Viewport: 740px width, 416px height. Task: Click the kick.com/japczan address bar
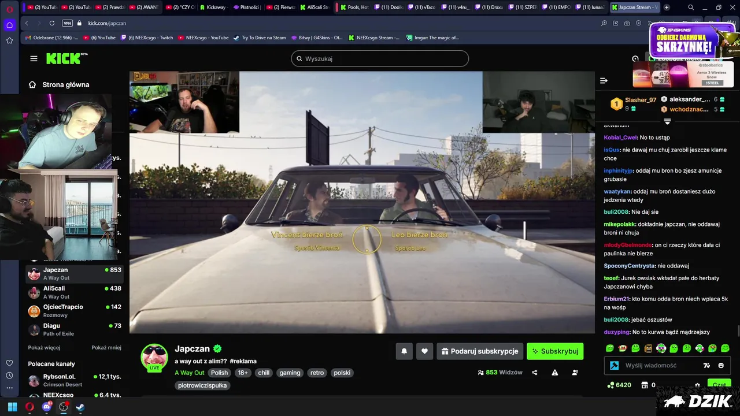[x=107, y=23]
